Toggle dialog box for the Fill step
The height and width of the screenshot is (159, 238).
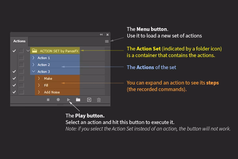pyautogui.click(x=21, y=85)
